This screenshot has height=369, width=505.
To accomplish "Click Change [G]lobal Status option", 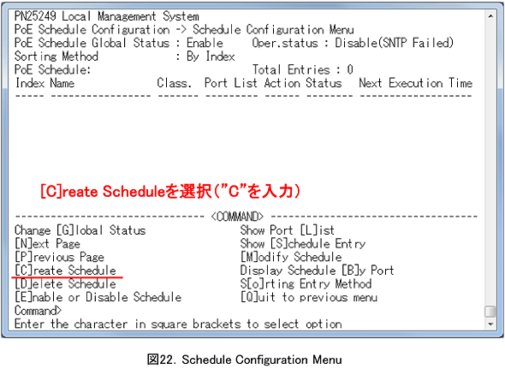I will pos(80,230).
